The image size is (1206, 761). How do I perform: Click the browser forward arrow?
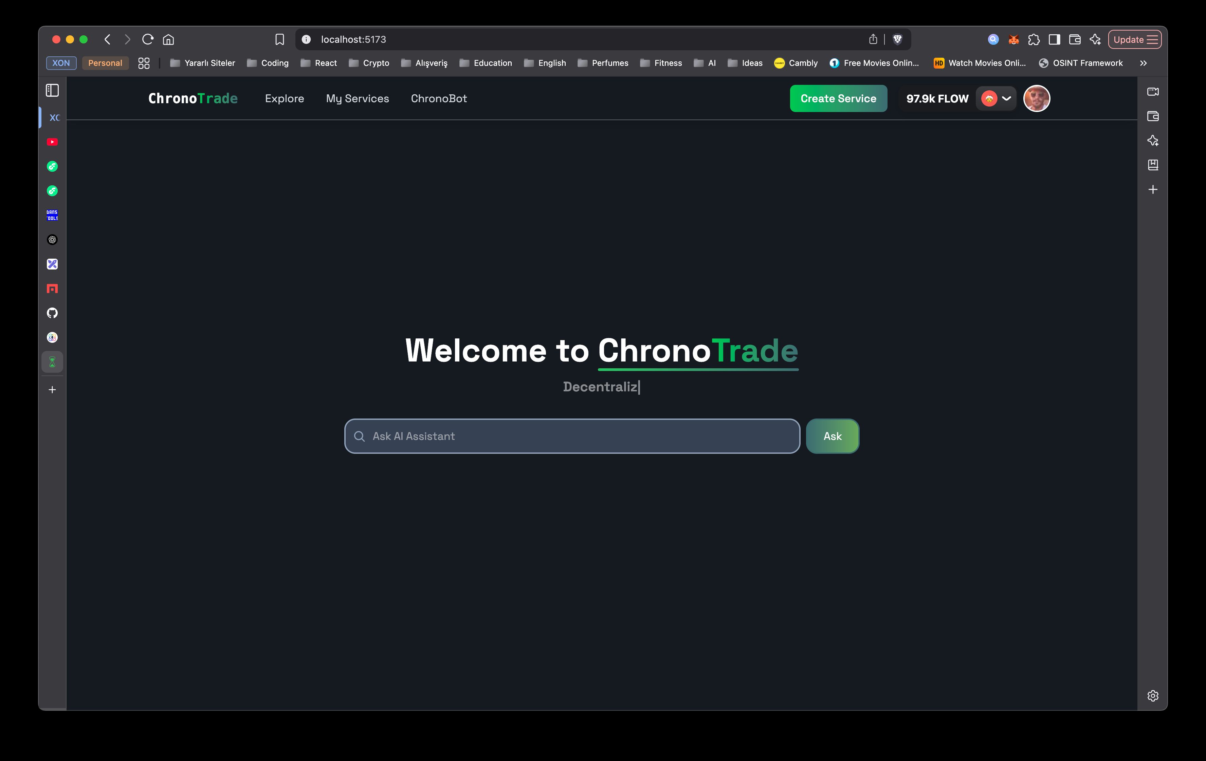[127, 39]
